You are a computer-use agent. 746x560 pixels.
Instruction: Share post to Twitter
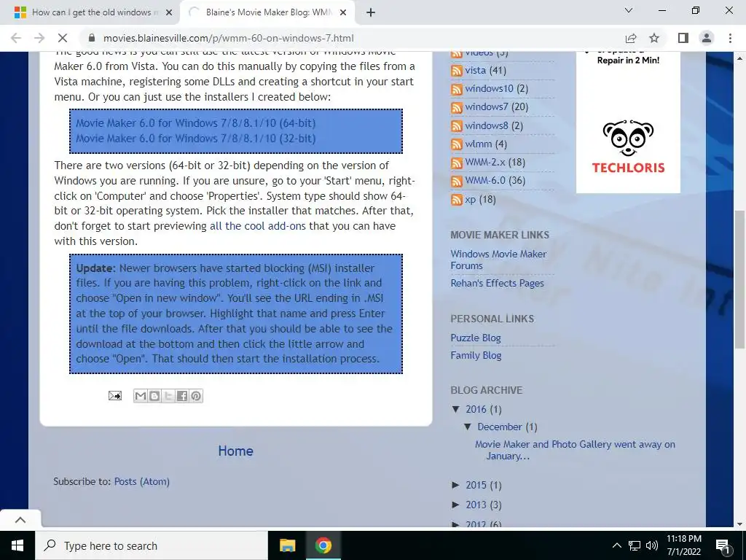pos(168,396)
